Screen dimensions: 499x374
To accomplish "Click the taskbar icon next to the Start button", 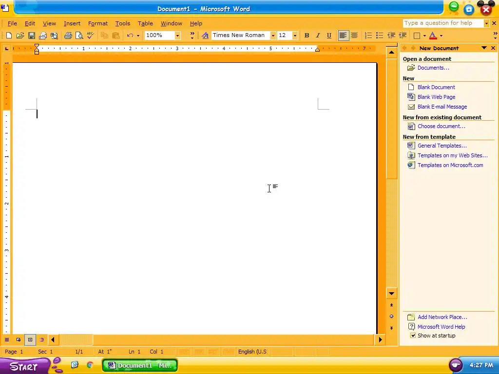I will click(x=75, y=365).
